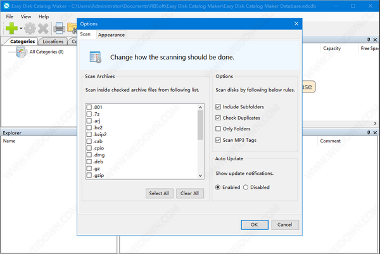Close the Options dialog with X
The image size is (380, 254).
pos(296,23)
